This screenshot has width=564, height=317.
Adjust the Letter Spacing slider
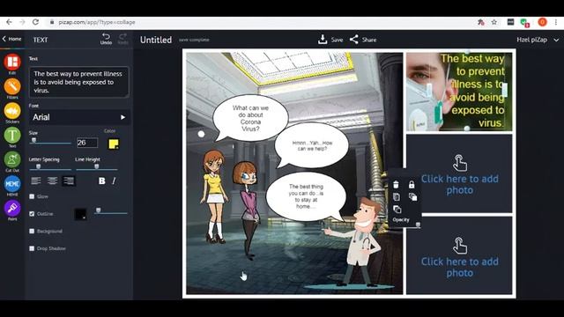50,168
